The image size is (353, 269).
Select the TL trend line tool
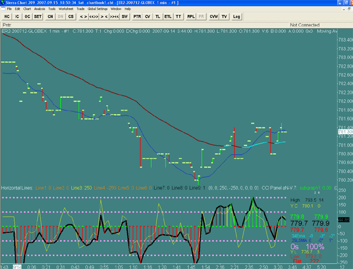(x=158, y=16)
